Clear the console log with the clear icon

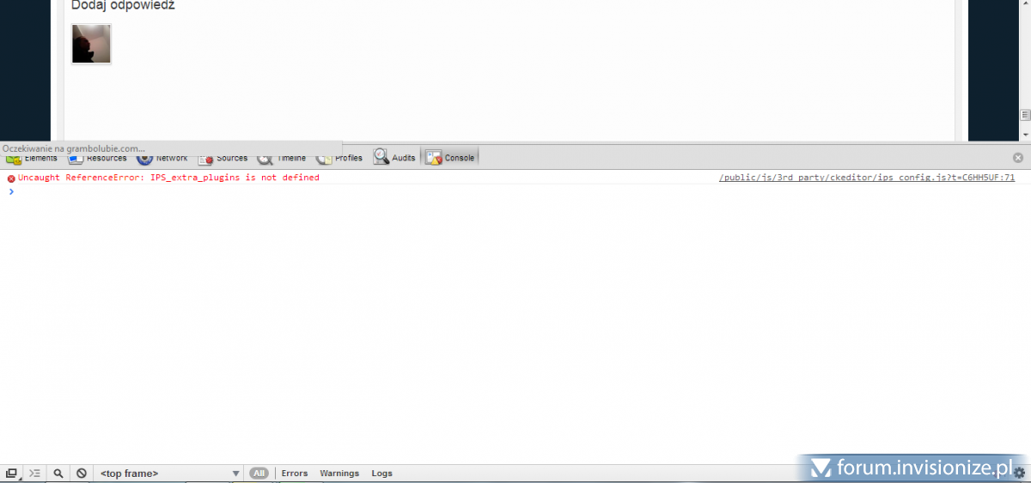(82, 473)
